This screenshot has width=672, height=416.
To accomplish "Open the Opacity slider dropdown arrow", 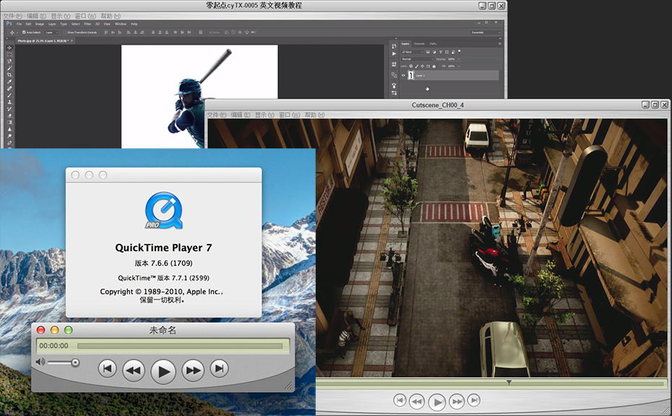I will [459, 59].
